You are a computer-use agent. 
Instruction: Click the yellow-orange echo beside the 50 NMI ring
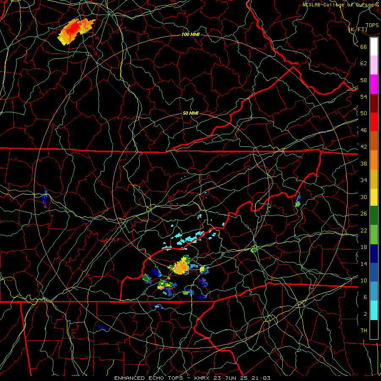[181, 266]
